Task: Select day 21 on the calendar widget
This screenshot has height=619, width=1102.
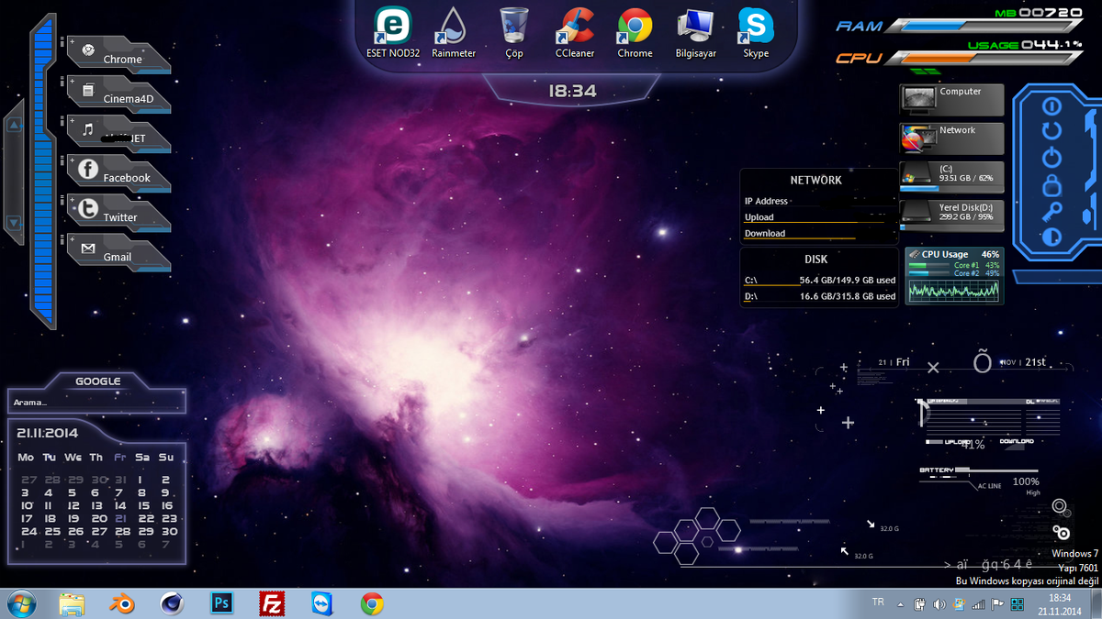Action: (x=118, y=518)
